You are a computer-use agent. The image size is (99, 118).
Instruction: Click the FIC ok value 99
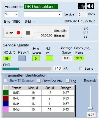click(7, 58)
